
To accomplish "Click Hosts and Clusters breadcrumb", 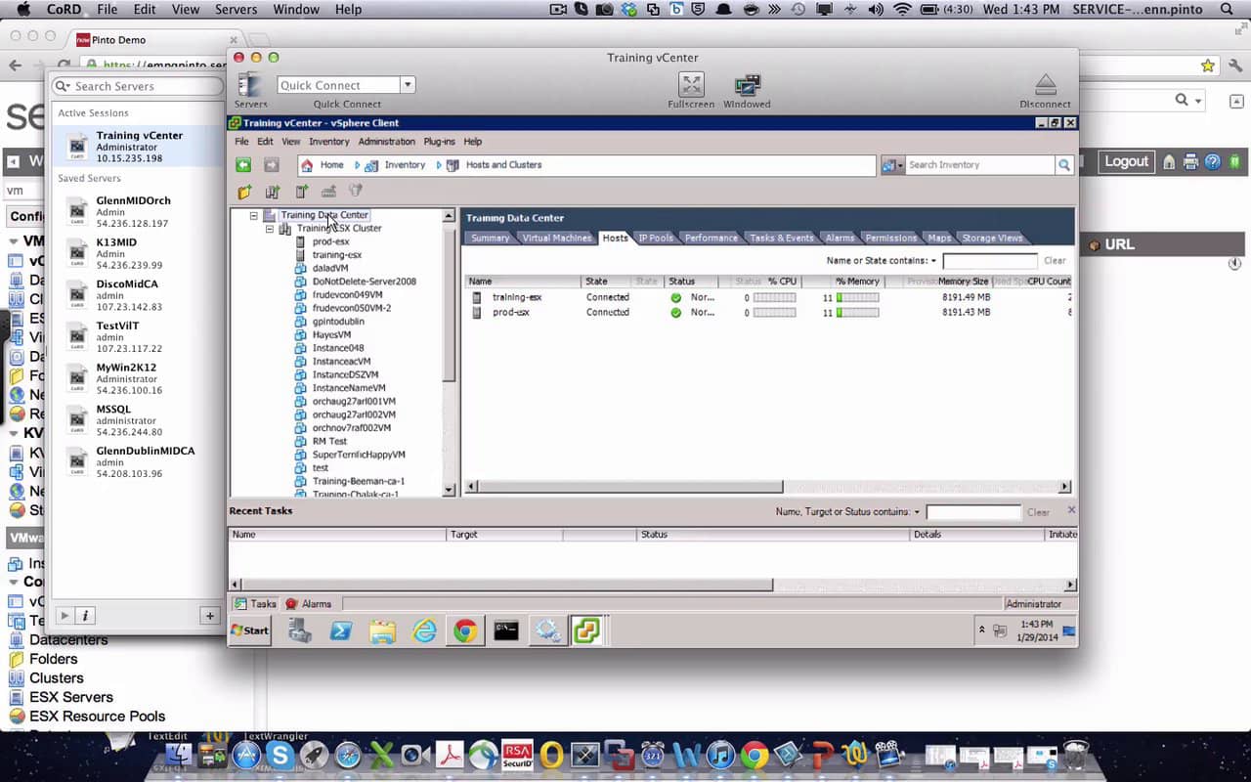I will pyautogui.click(x=503, y=165).
